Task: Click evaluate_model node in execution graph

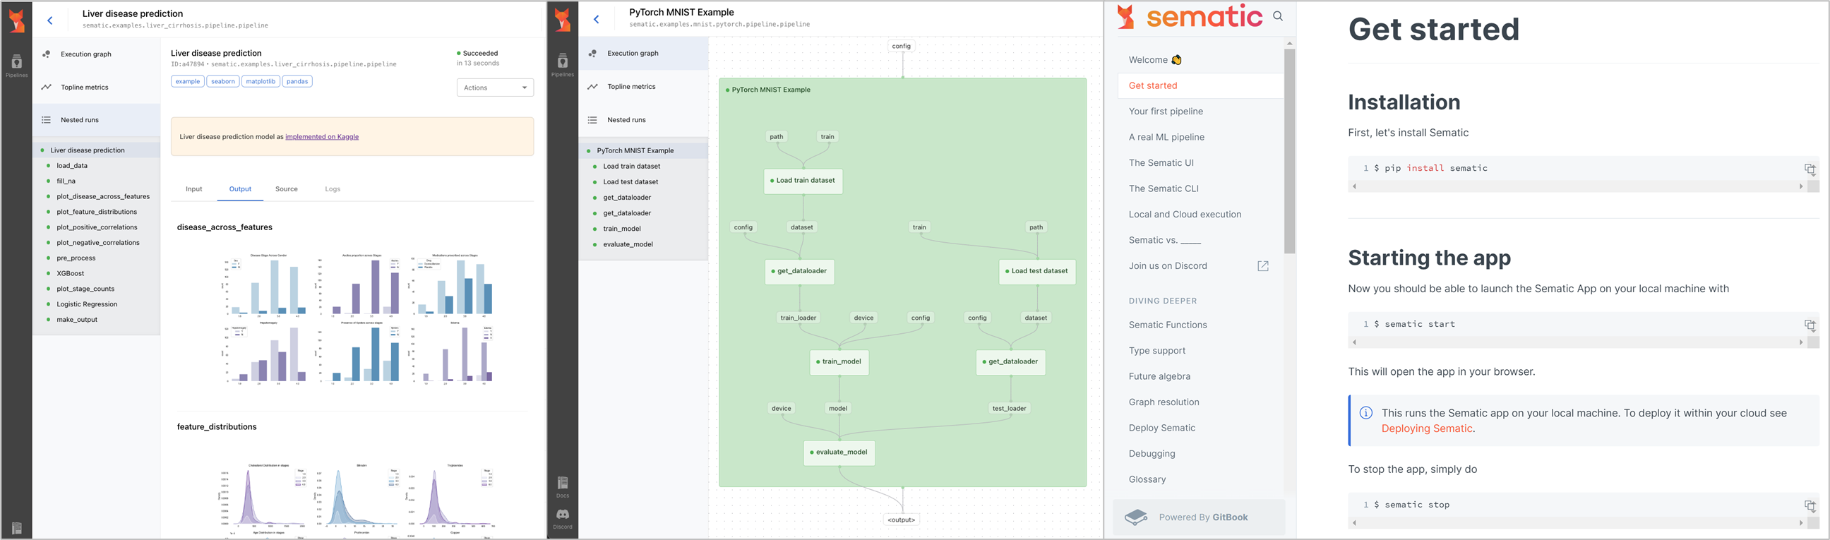Action: point(839,452)
